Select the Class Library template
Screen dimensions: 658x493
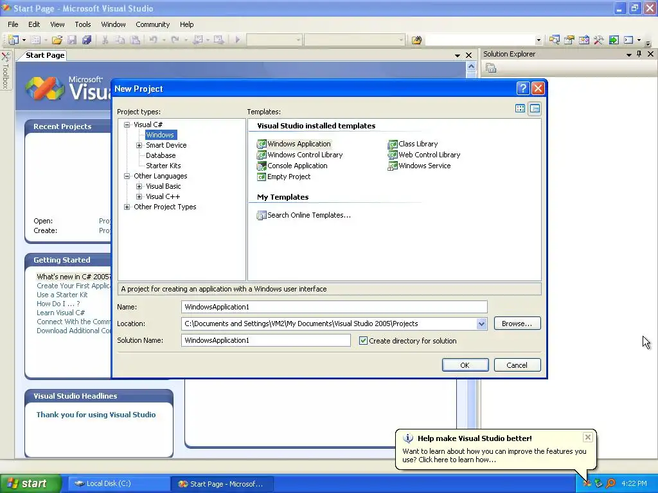pyautogui.click(x=413, y=144)
